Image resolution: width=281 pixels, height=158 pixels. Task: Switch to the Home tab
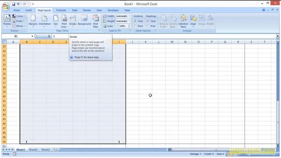pyautogui.click(x=17, y=10)
